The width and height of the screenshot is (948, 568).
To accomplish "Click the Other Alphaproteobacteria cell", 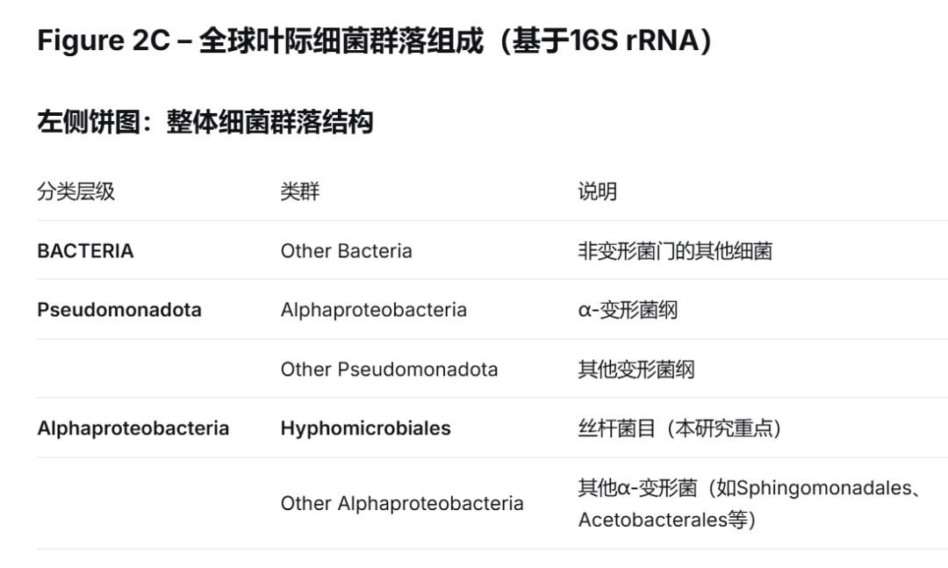I will coord(401,503).
